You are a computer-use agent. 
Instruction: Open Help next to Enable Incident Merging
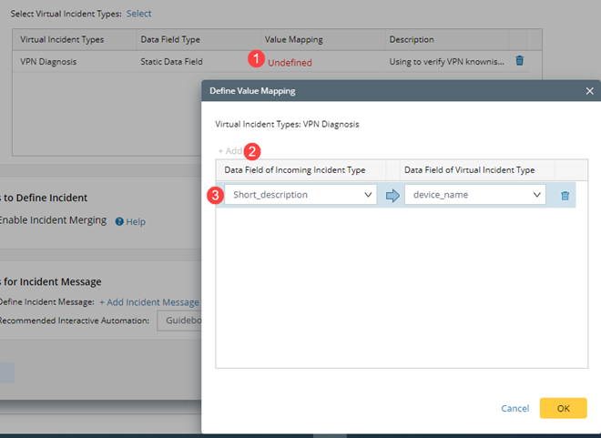[130, 221]
